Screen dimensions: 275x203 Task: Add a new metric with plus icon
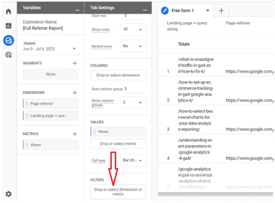[75, 134]
